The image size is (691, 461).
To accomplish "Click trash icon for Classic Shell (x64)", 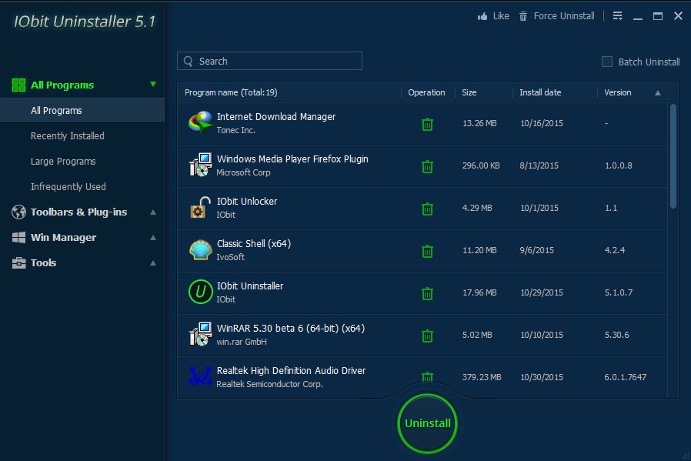I will pyautogui.click(x=427, y=251).
